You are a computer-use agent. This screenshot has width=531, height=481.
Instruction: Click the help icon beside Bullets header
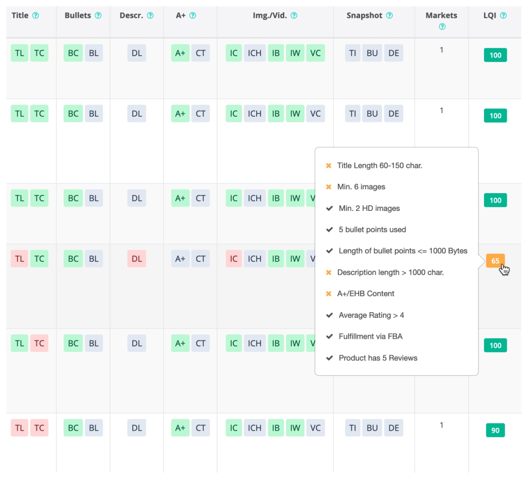98,15
